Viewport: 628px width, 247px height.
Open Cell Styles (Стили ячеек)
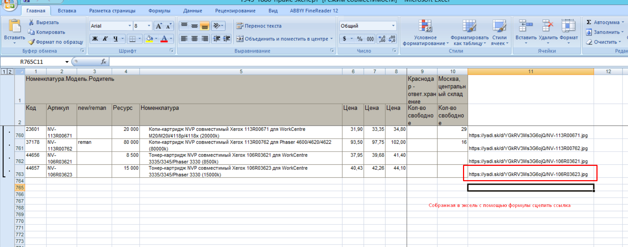coord(500,33)
